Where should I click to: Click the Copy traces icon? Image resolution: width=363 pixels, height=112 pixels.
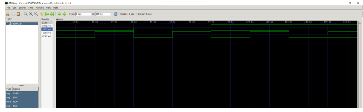point(13,14)
